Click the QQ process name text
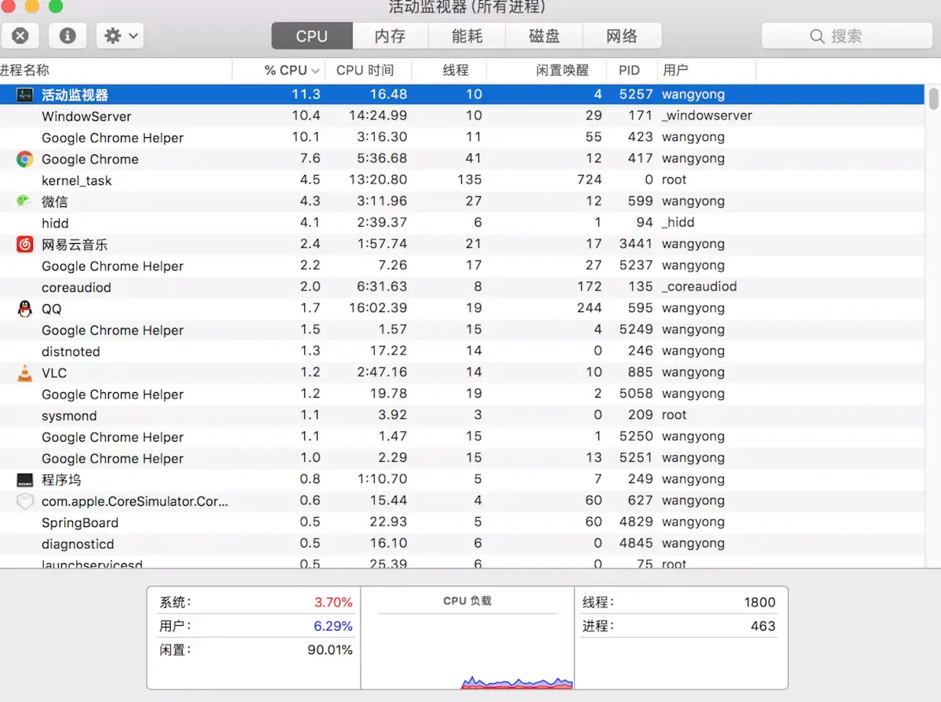The height and width of the screenshot is (702, 941). pyautogui.click(x=52, y=309)
